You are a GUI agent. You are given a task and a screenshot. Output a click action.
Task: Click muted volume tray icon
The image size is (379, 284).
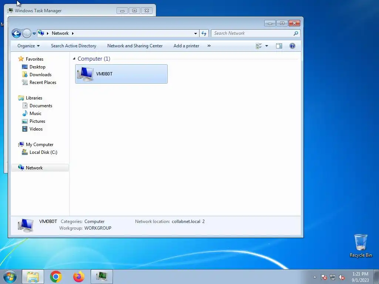342,277
